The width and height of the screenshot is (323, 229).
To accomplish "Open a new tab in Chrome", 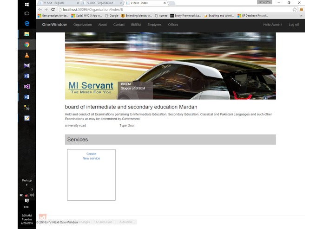I will (x=172, y=3).
